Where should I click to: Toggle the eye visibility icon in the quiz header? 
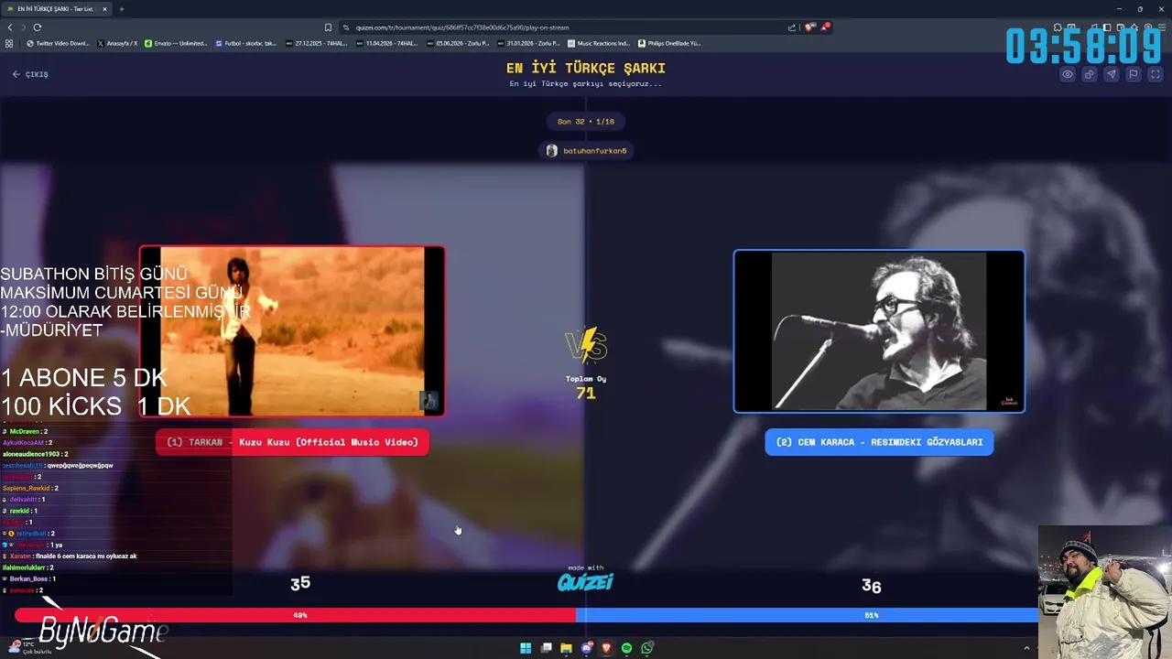[1068, 74]
